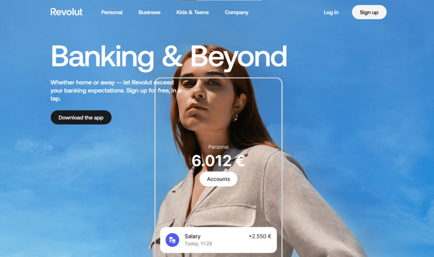Click the Accounts pill button

tap(218, 179)
